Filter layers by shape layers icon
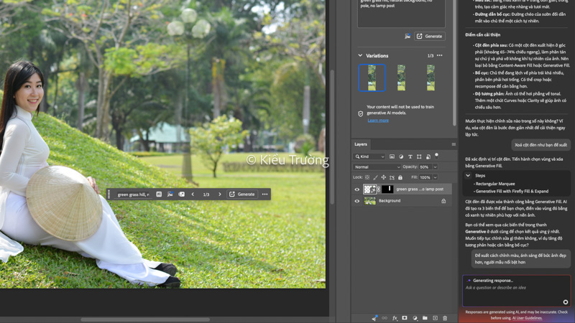575x323 pixels. pos(419,156)
